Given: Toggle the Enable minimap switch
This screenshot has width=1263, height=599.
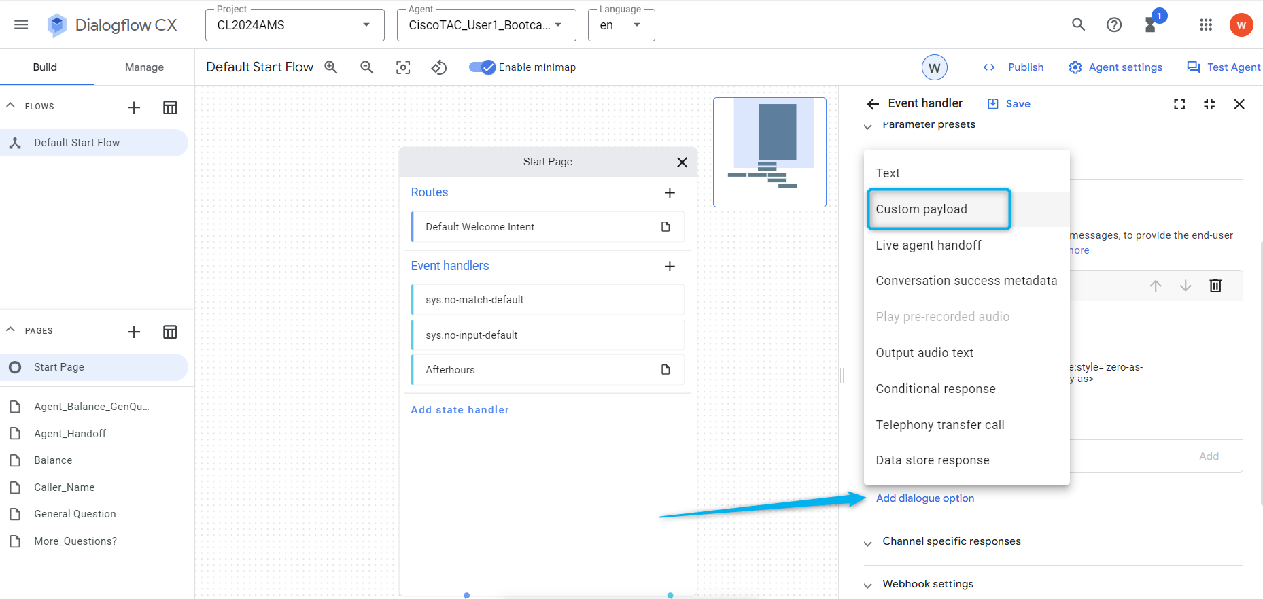Looking at the screenshot, I should click(x=483, y=67).
